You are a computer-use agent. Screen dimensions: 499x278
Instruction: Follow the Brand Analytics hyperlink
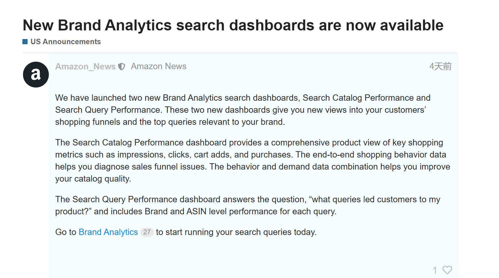(x=108, y=232)
